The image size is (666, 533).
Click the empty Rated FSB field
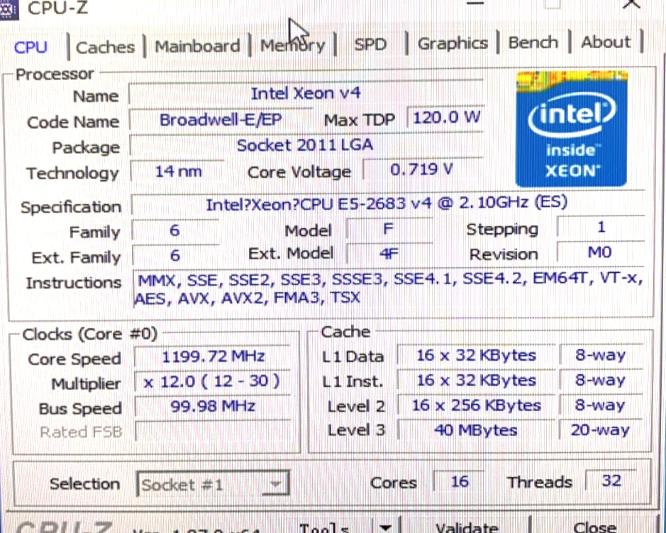click(x=213, y=431)
